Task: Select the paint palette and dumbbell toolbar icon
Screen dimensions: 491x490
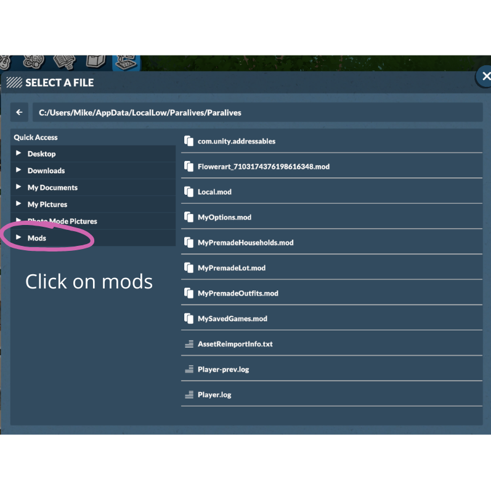Action: [33, 62]
